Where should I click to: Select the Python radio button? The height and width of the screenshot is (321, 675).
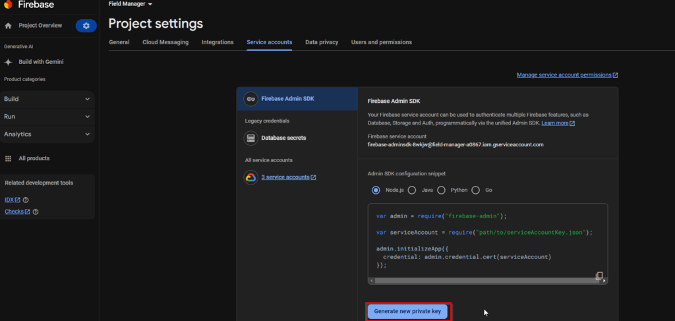(x=441, y=190)
